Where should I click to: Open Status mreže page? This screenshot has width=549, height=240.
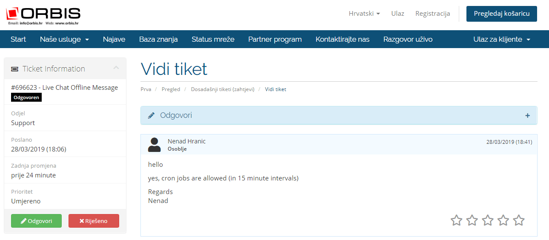pyautogui.click(x=213, y=39)
